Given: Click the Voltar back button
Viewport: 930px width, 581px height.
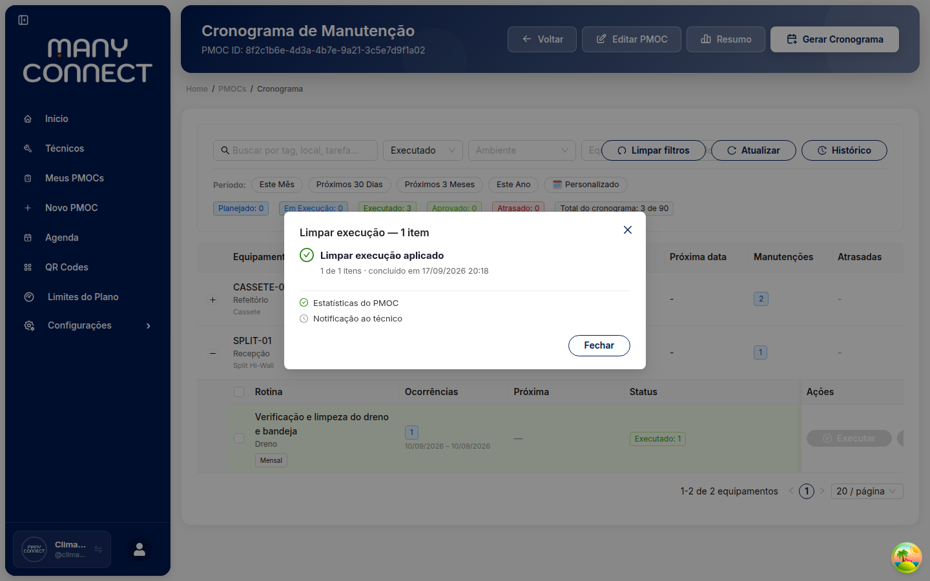Looking at the screenshot, I should (x=542, y=39).
